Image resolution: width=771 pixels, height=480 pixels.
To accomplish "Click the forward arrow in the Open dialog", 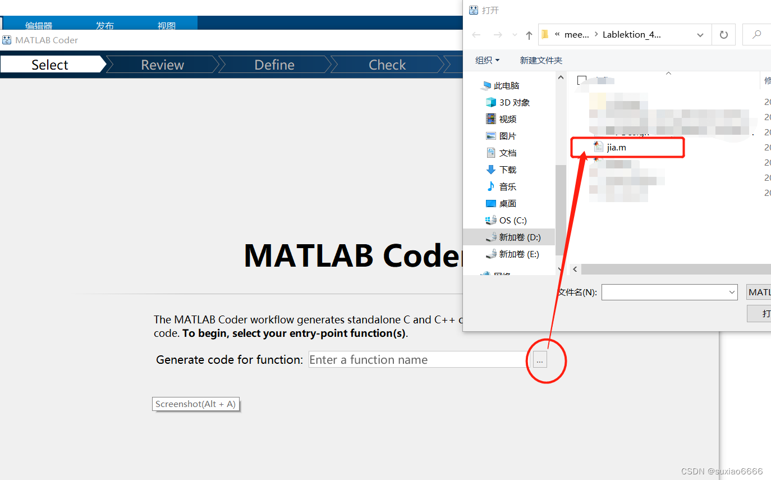I will pos(498,35).
